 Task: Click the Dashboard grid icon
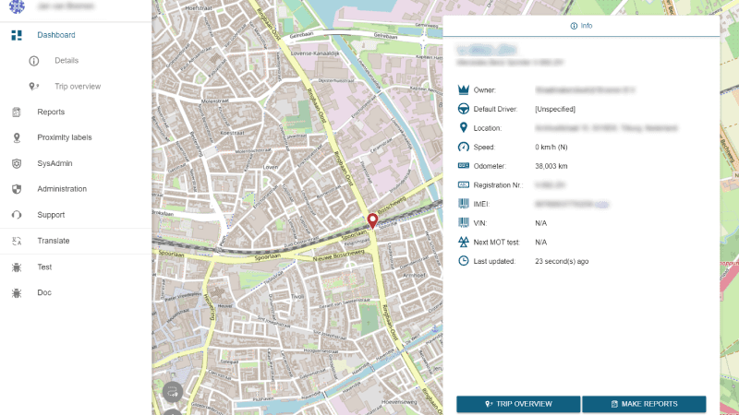pos(17,35)
